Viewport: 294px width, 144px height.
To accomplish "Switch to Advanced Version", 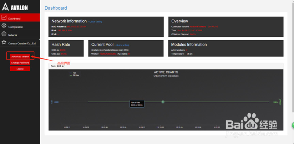I will pyautogui.click(x=20, y=56).
